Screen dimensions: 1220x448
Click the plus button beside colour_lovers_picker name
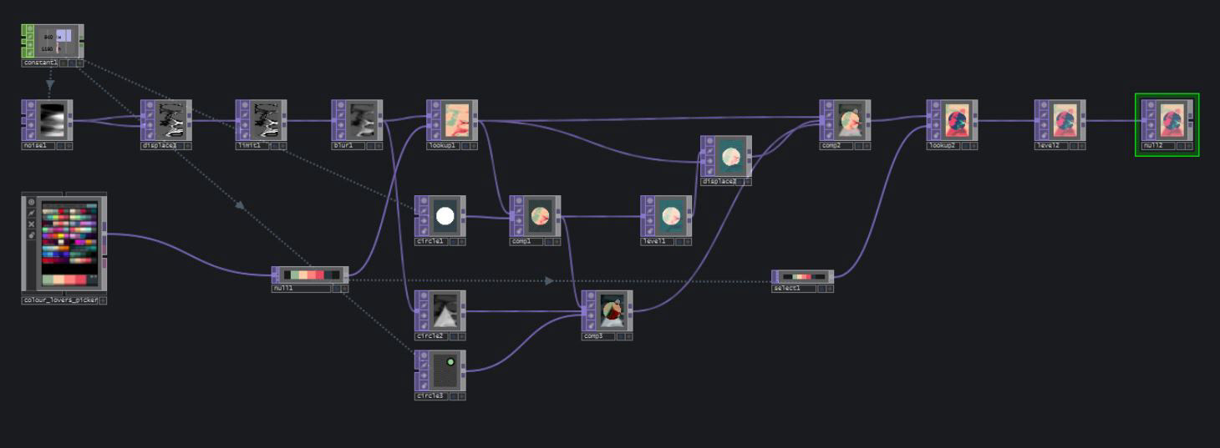(103, 300)
